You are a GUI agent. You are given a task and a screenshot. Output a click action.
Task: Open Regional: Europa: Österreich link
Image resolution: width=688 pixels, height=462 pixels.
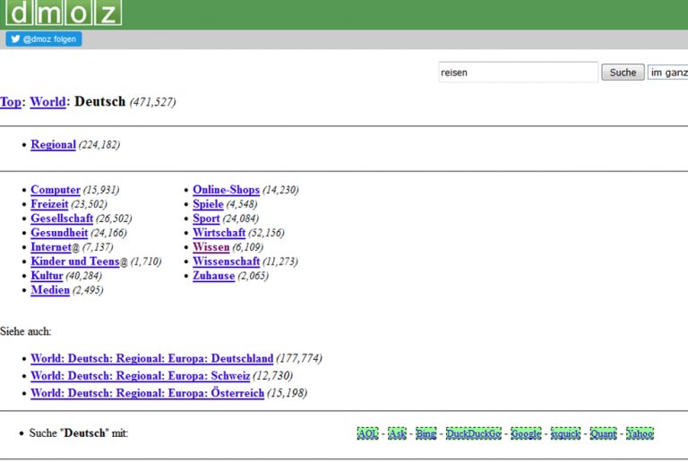(148, 393)
